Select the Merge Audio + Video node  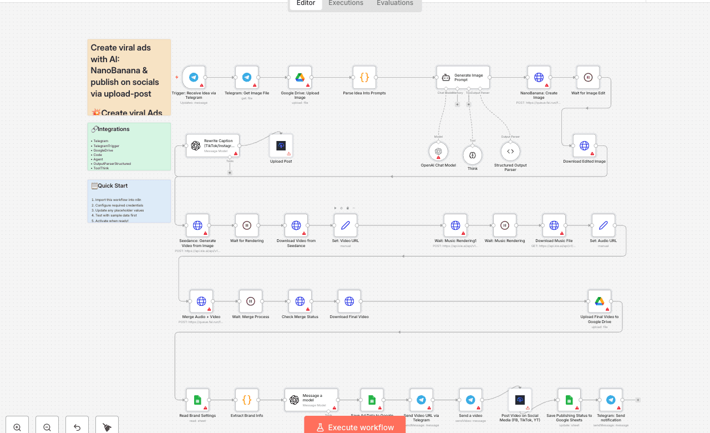201,301
